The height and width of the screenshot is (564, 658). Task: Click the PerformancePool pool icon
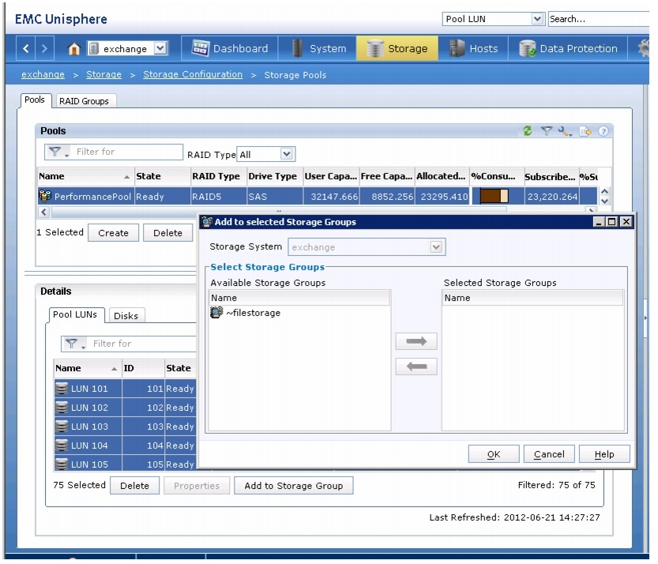[45, 196]
